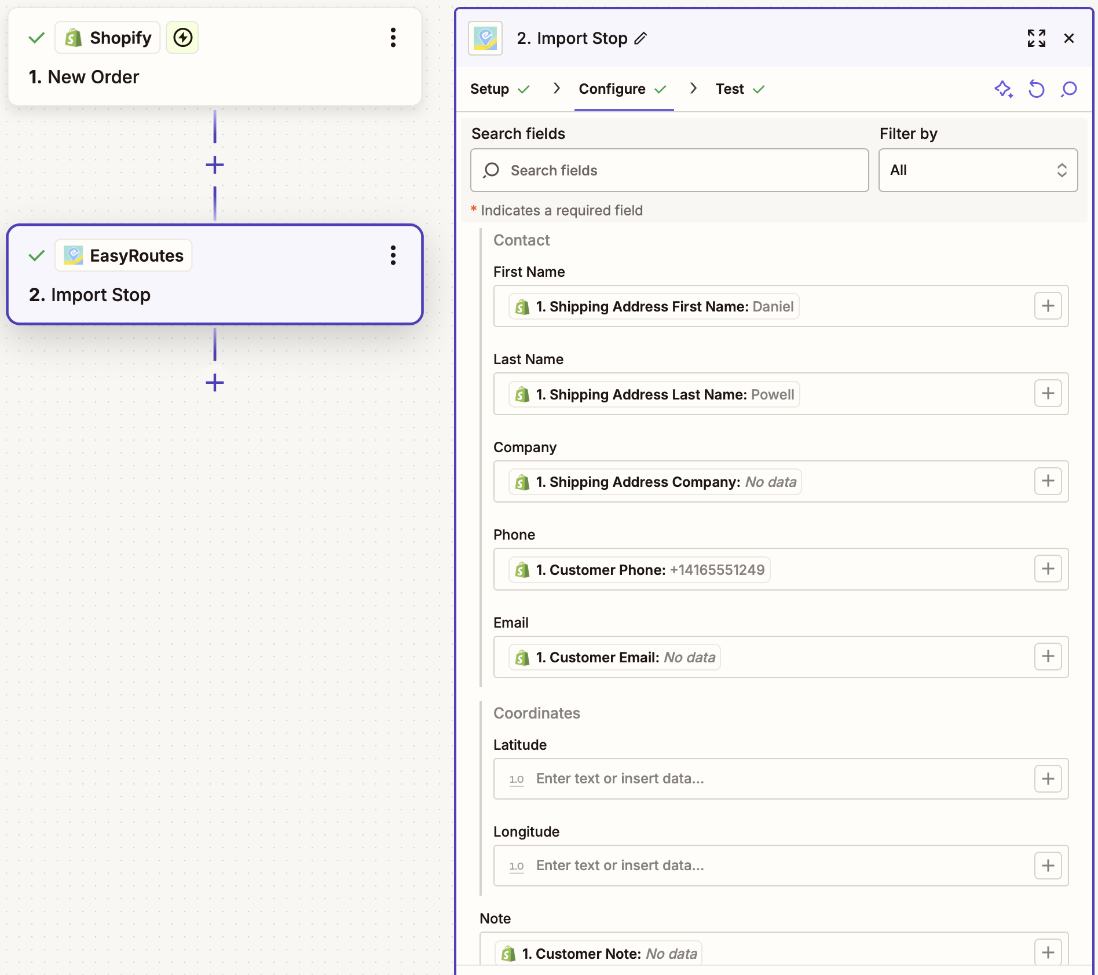The width and height of the screenshot is (1098, 975).
Task: Add a step after Import Stop
Action: 215,383
